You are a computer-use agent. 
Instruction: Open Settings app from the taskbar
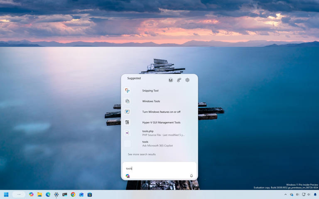point(56,194)
